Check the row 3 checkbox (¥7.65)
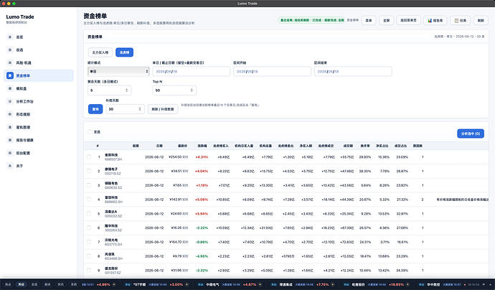 pyautogui.click(x=89, y=185)
